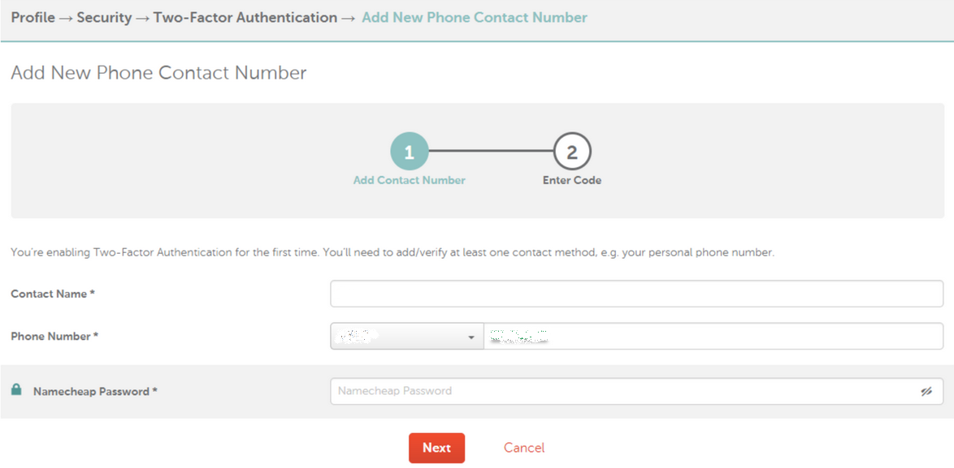Select step 2 Enter Code circle
954x468 pixels.
tap(572, 152)
